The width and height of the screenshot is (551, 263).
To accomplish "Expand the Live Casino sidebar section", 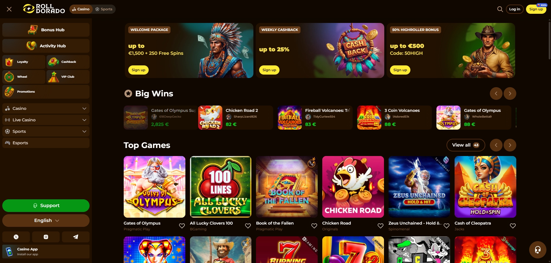I will pyautogui.click(x=46, y=120).
